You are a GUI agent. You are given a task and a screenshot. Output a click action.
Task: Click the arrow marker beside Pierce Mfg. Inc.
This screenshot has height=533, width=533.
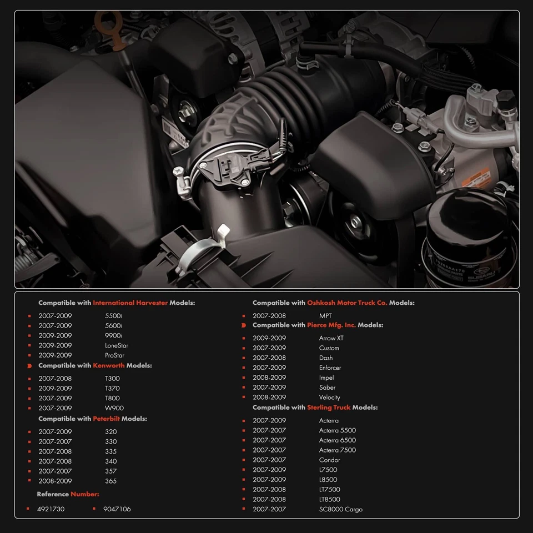244,325
